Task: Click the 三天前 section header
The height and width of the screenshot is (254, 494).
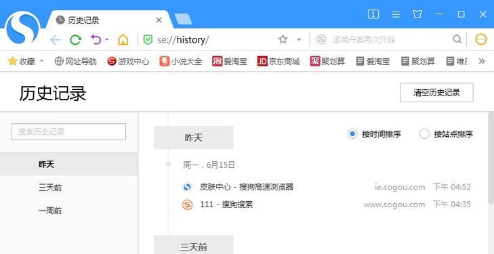Action: point(193,245)
